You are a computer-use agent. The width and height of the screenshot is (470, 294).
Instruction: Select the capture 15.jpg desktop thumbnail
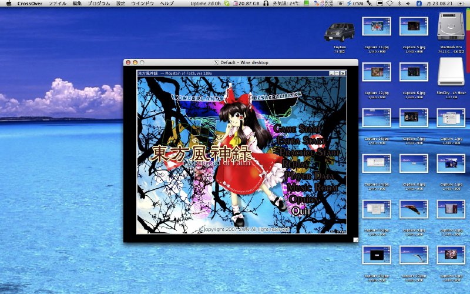pos(377,209)
